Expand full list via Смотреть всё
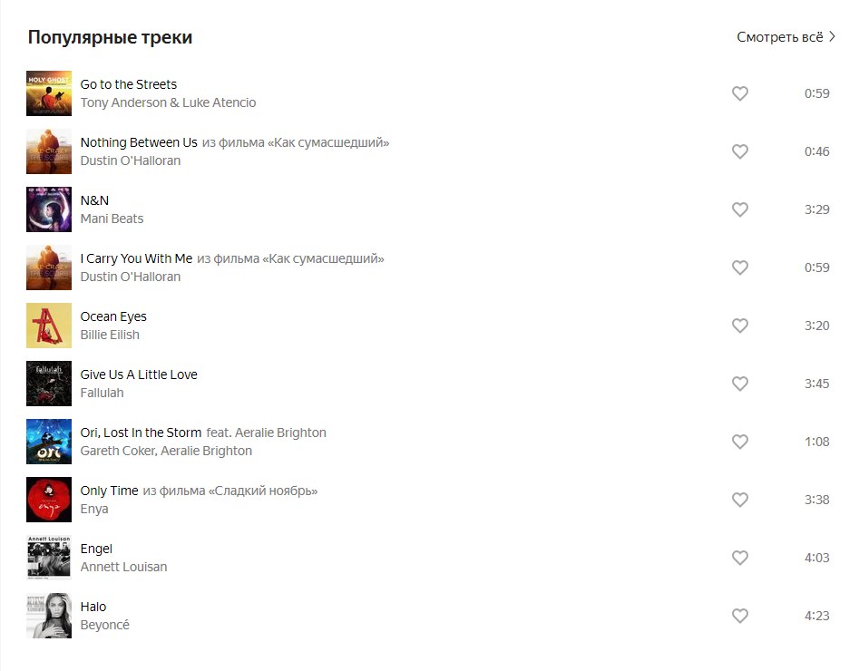 coord(786,37)
